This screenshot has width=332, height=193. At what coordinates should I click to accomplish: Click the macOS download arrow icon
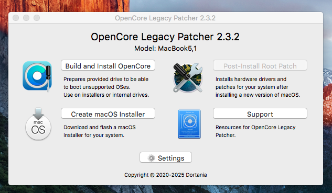coord(38,124)
